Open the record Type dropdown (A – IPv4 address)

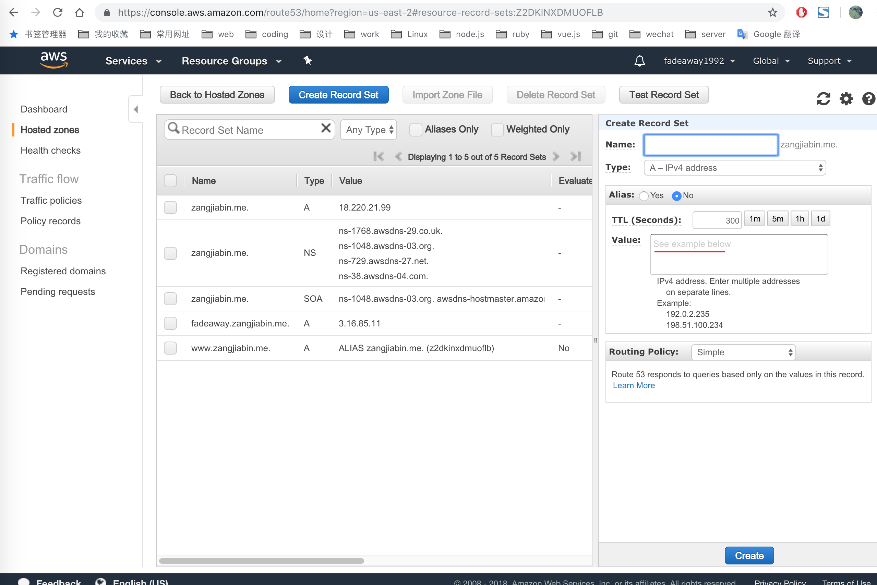tap(734, 168)
